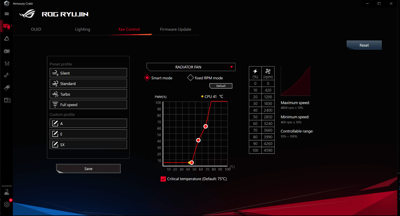Screen dimensions: 400x216
Task: Click the lightning bolt PWM column header
Action: pos(255,71)
